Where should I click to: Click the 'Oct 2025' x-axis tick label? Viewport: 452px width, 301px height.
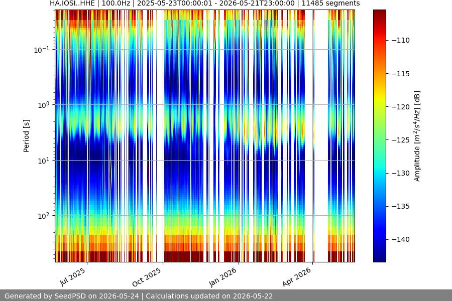click(147, 277)
